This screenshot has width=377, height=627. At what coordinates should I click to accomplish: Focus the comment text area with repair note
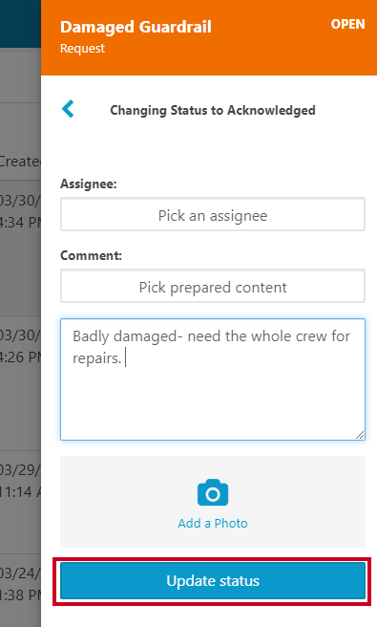(213, 379)
